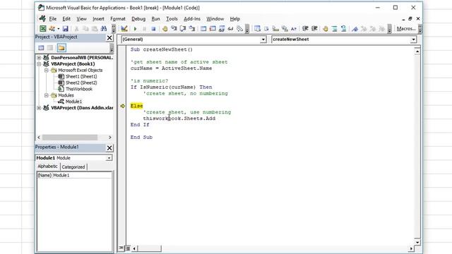This screenshot has height=254, width=452.
Task: Click the Project panel scroll right arrow
Action: pos(110,138)
